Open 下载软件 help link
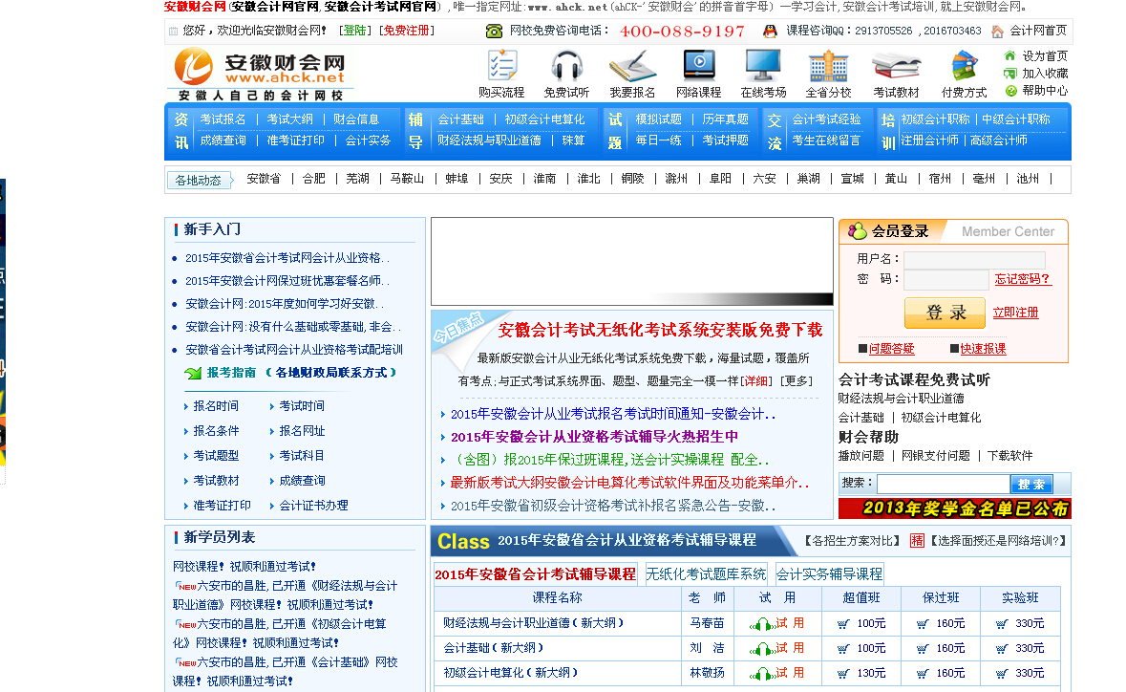Screen dimensions: 1126x692 (x=1009, y=456)
